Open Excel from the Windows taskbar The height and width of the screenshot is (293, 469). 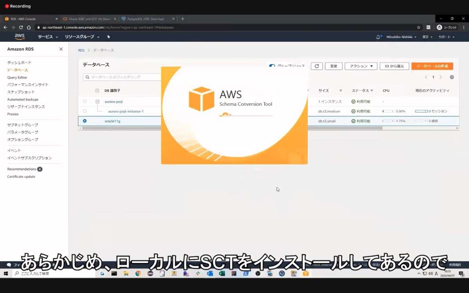tap(222, 273)
